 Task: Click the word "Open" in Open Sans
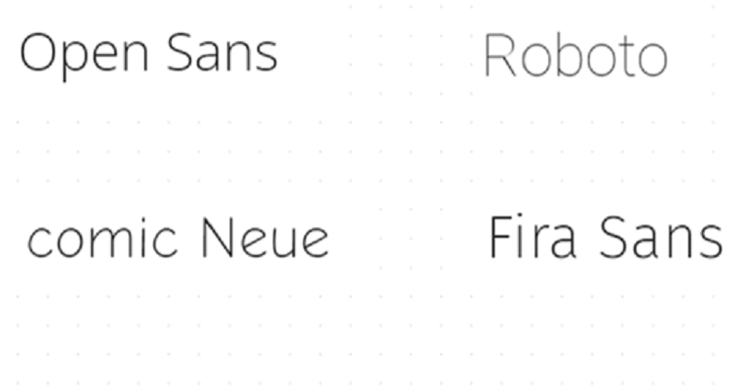pyautogui.click(x=85, y=56)
